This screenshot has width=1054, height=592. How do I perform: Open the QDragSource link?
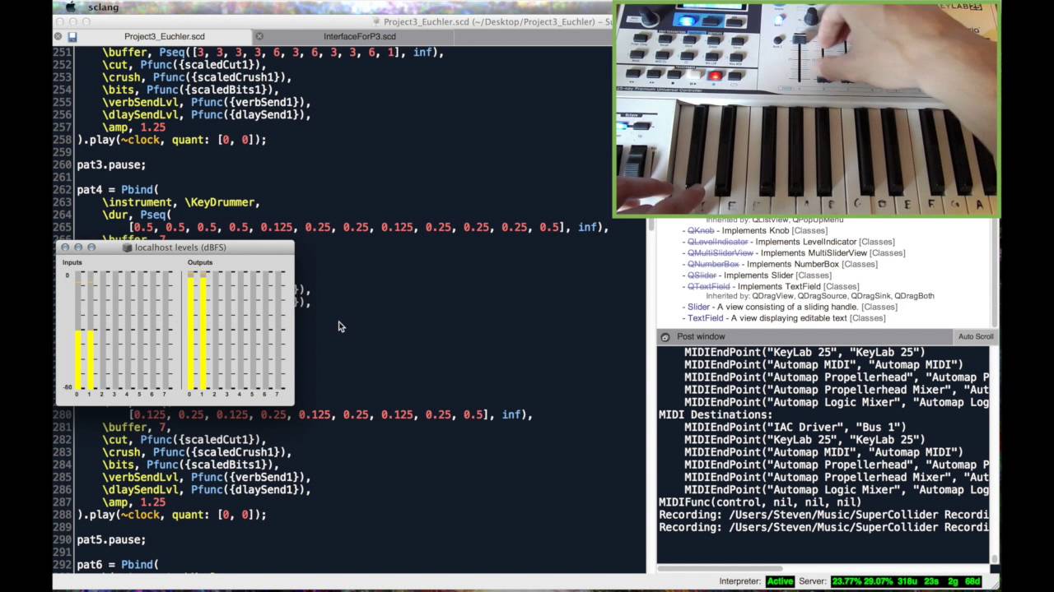coord(822,296)
